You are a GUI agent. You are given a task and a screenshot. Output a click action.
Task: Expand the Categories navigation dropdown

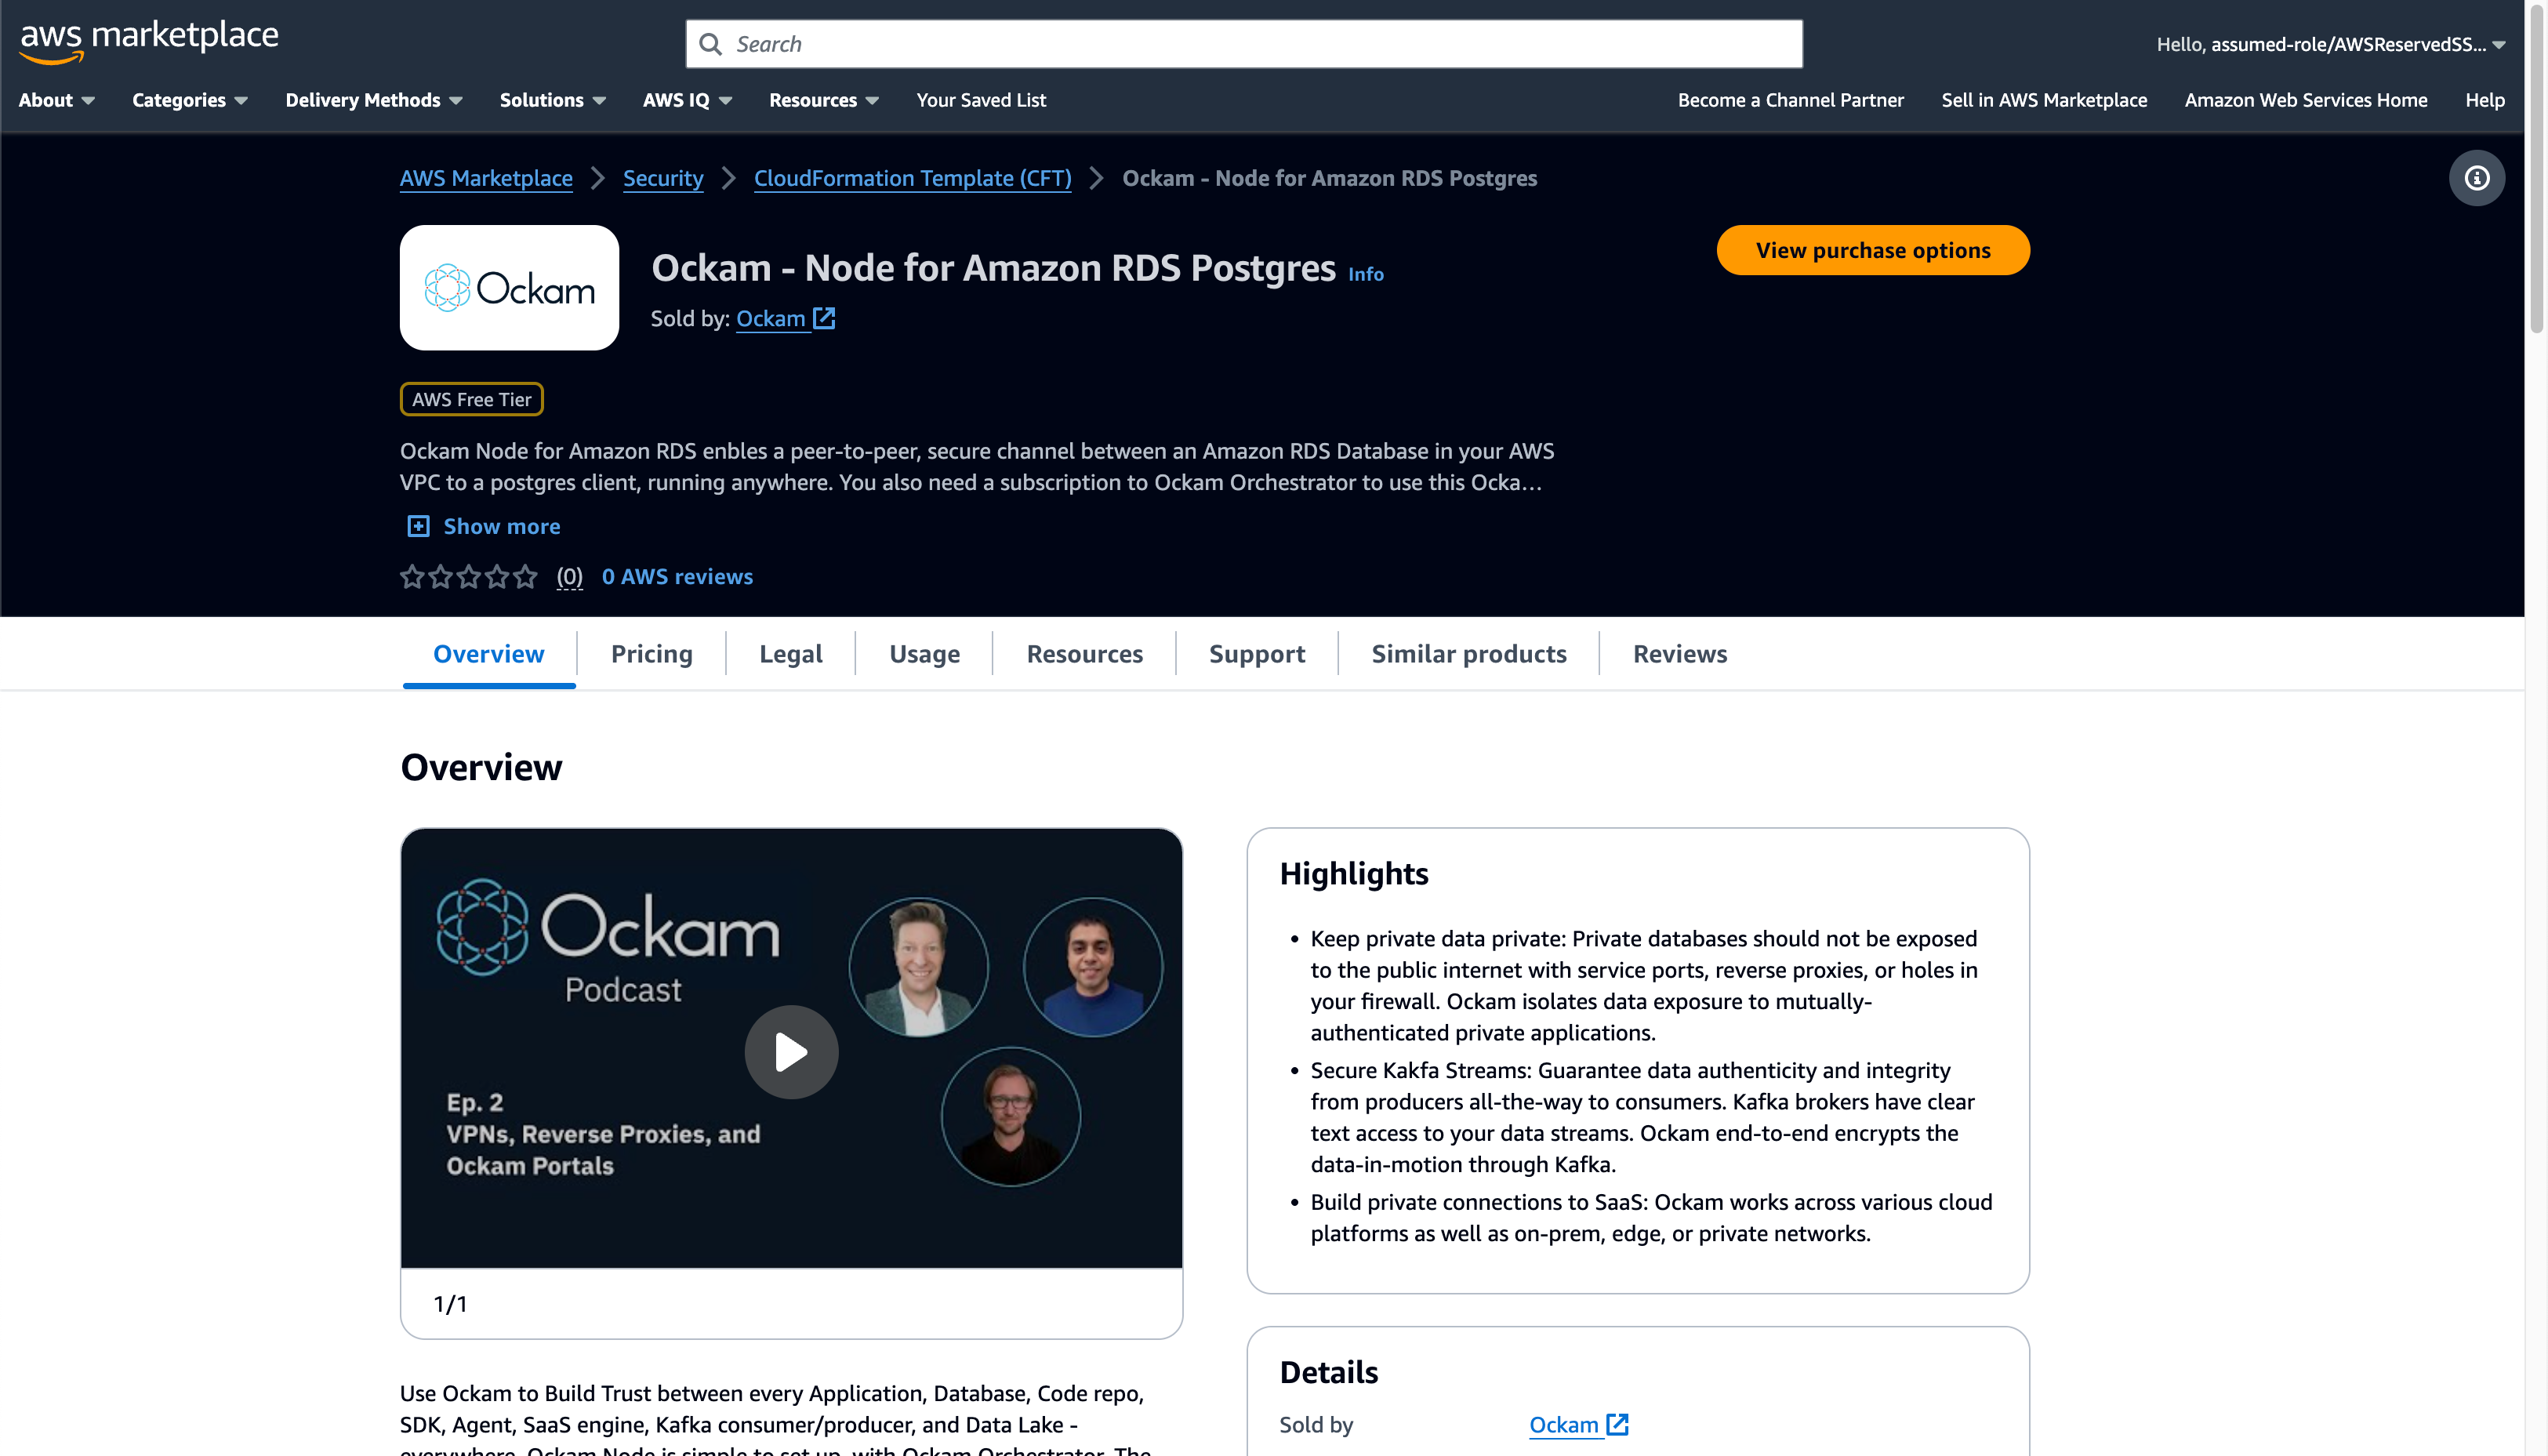(x=189, y=100)
